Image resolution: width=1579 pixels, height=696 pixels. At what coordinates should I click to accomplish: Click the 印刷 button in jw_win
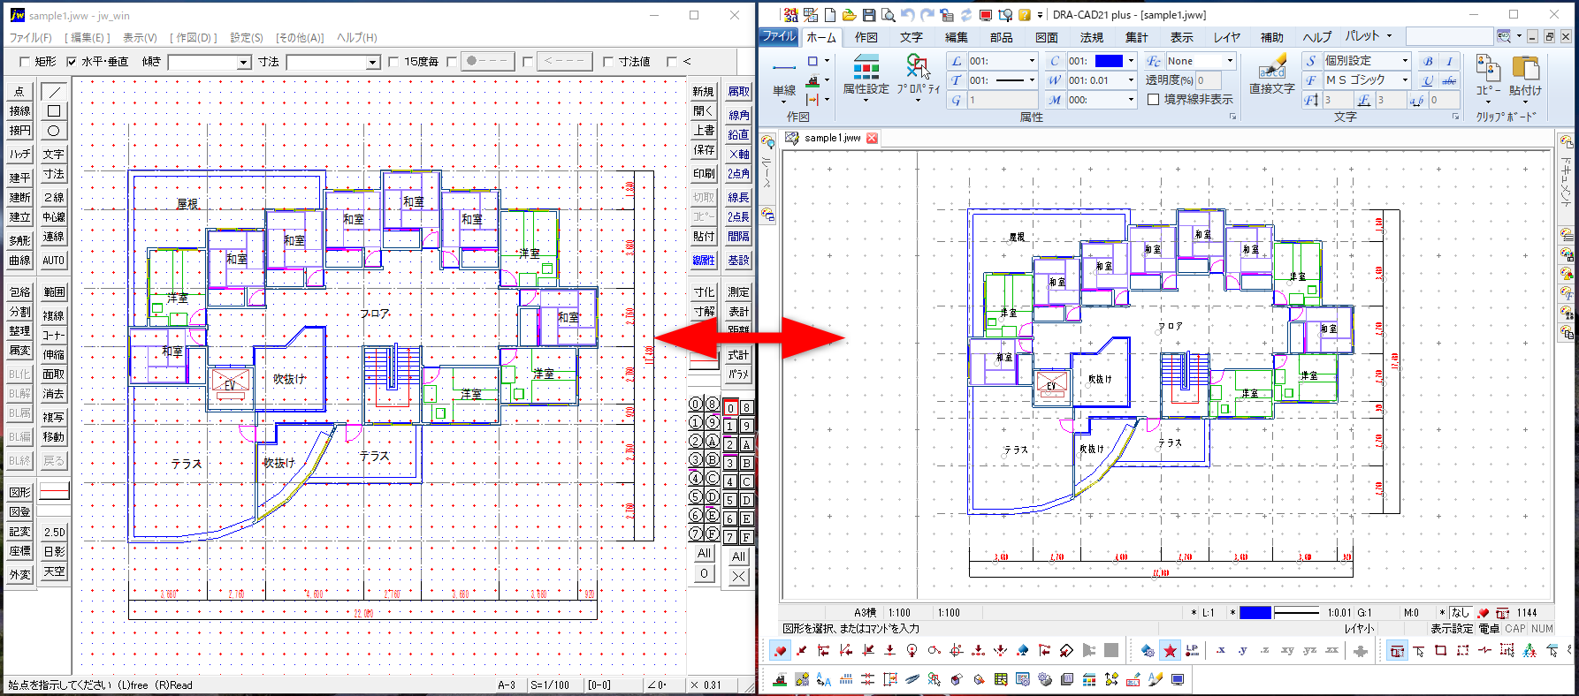704,174
